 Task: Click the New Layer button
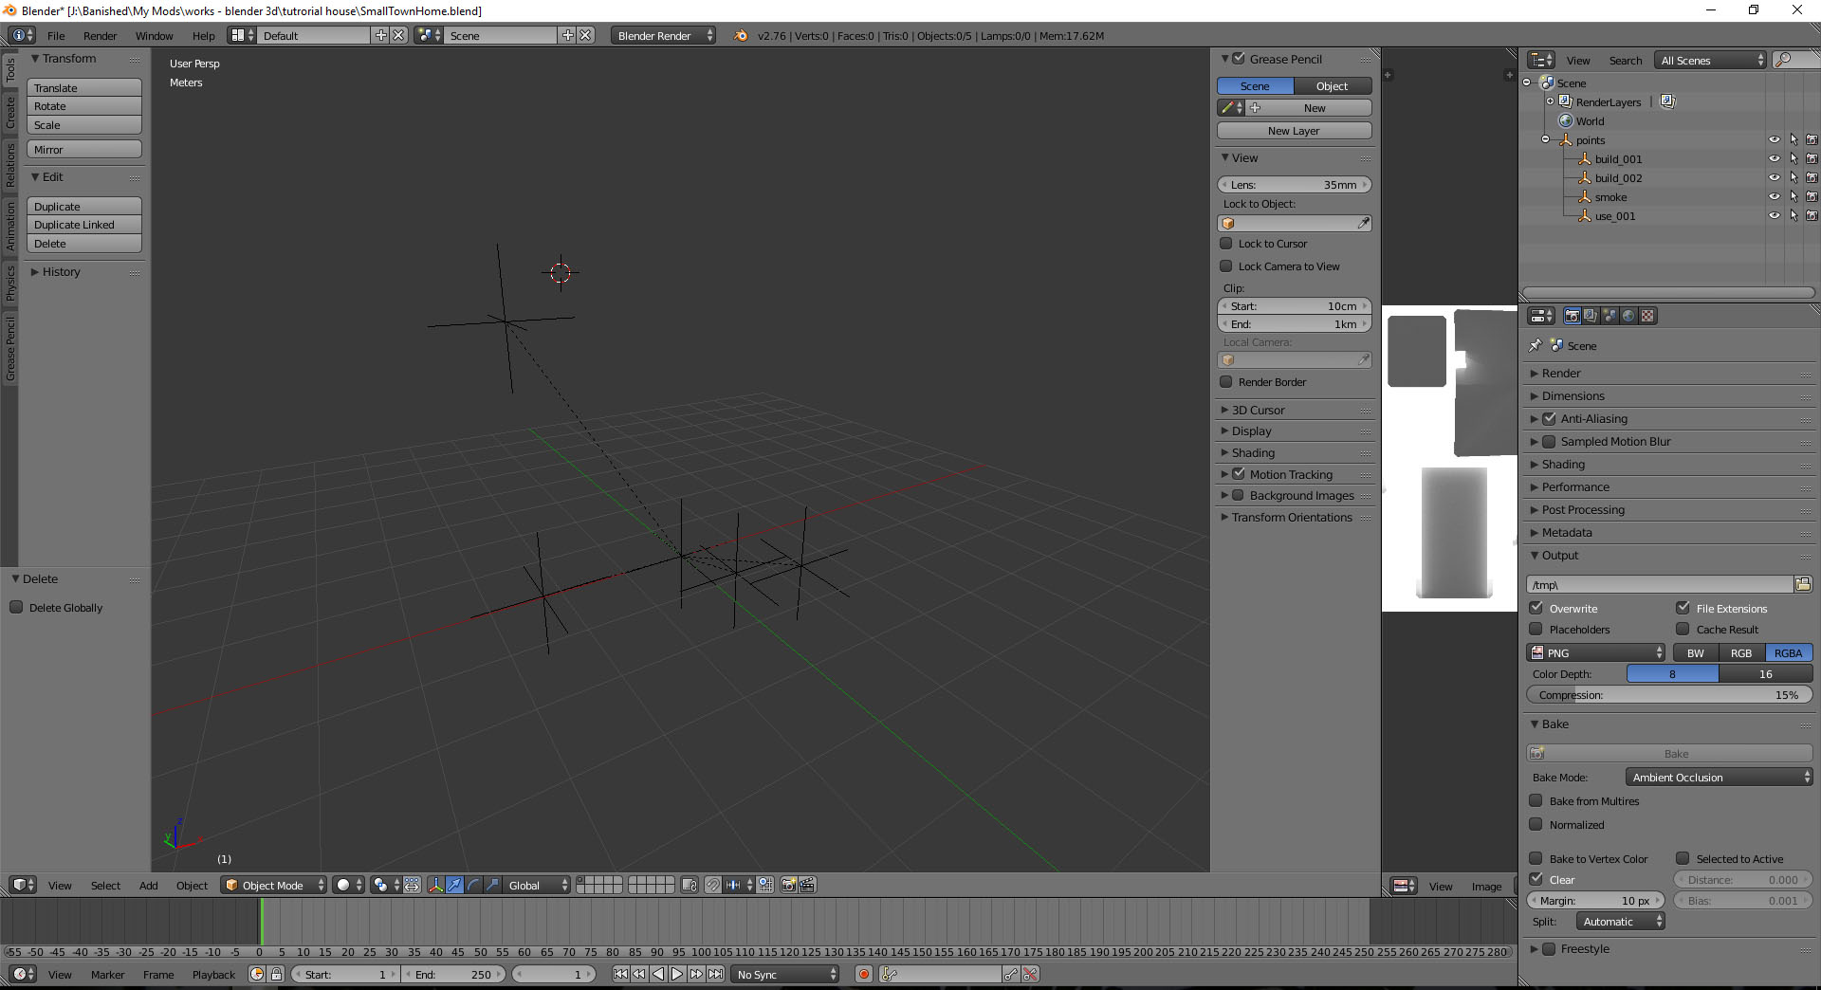[1294, 131]
